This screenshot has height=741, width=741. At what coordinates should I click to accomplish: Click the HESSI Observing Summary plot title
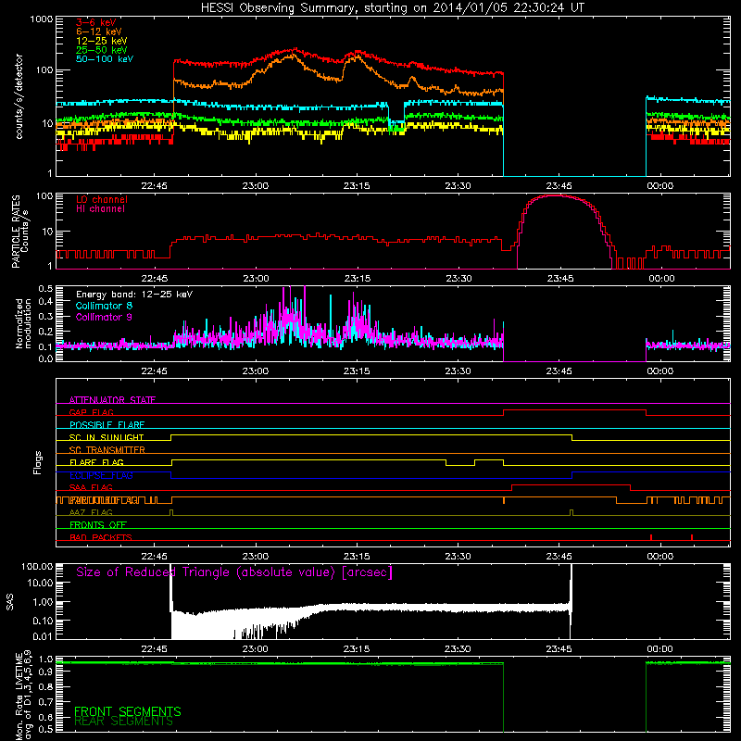(x=393, y=7)
